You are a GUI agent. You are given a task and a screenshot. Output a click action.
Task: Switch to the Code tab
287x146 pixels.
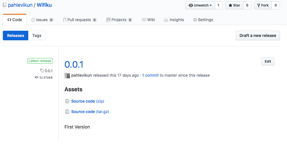click(15, 20)
